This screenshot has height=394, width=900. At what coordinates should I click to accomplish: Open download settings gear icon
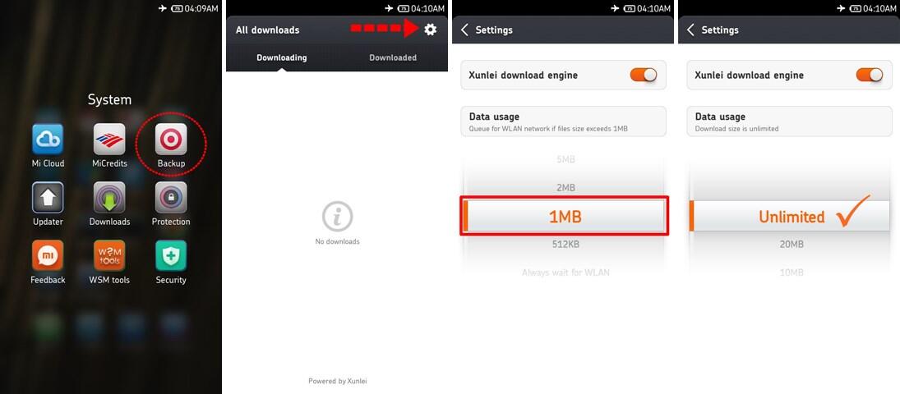(x=430, y=30)
